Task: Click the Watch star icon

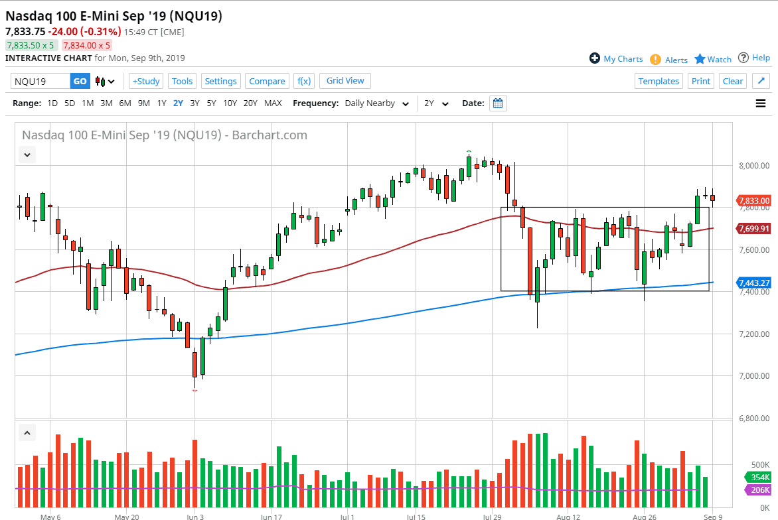Action: pyautogui.click(x=700, y=59)
